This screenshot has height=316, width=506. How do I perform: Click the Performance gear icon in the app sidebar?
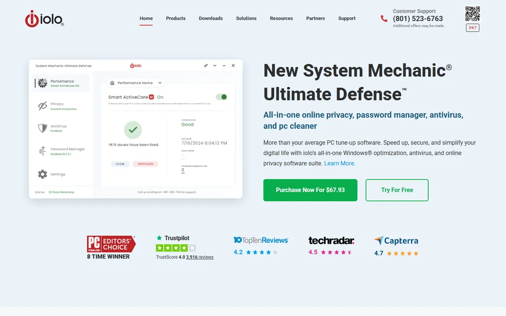(42, 83)
